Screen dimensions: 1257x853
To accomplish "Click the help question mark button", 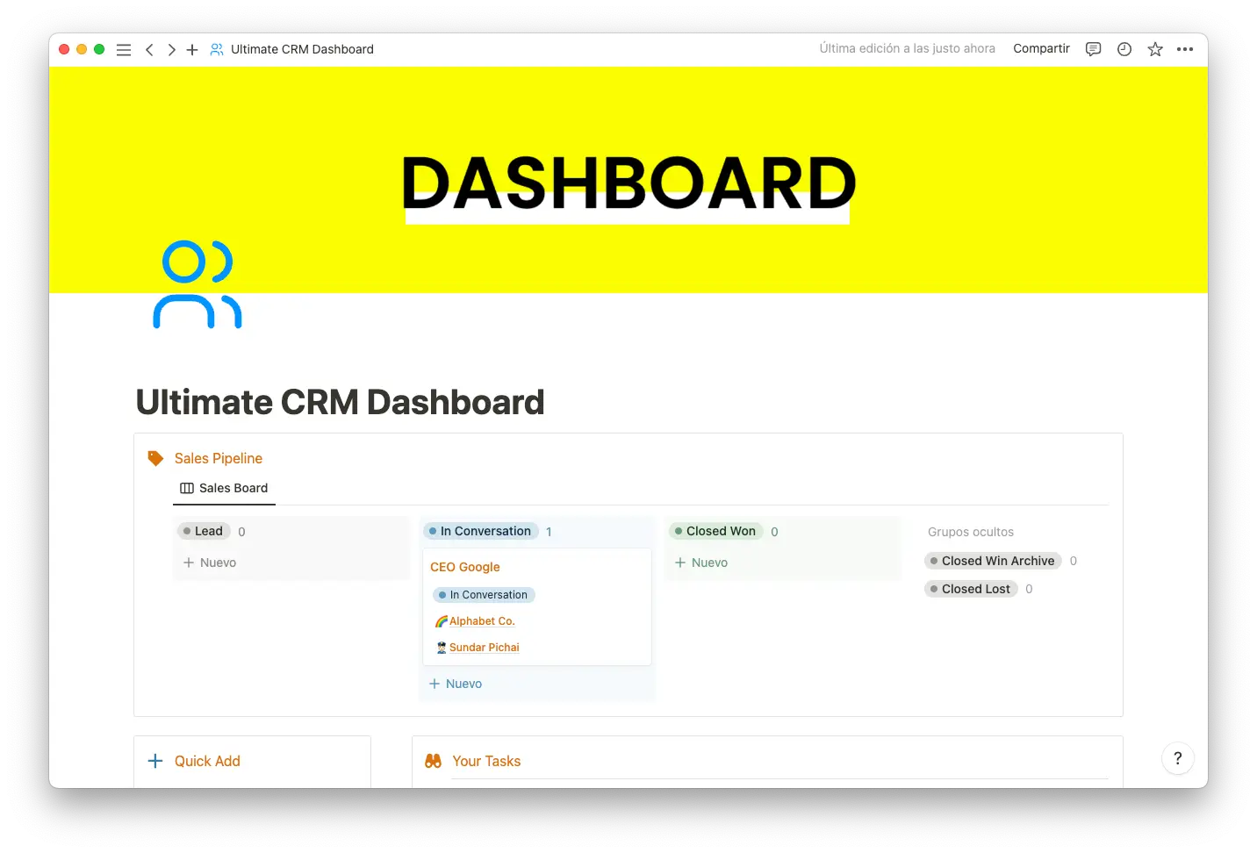I will 1177,759.
